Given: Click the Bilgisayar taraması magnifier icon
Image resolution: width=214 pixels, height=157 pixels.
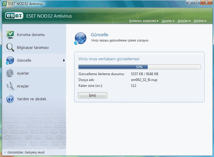Looking at the screenshot, I should (10, 47).
